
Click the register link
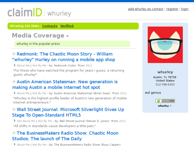pyautogui.click(x=172, y=9)
